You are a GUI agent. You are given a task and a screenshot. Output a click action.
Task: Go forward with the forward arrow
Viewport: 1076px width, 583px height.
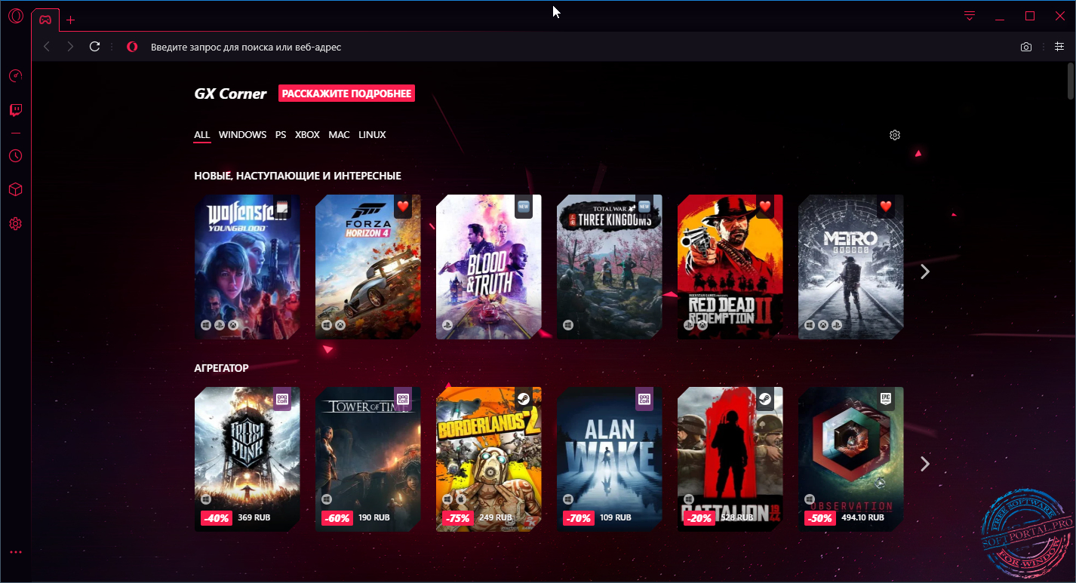click(70, 47)
